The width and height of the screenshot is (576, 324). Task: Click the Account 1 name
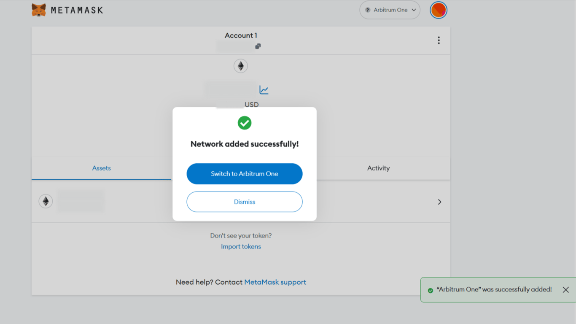(241, 35)
